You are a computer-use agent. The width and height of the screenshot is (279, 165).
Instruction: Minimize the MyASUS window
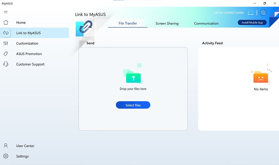(255, 3)
